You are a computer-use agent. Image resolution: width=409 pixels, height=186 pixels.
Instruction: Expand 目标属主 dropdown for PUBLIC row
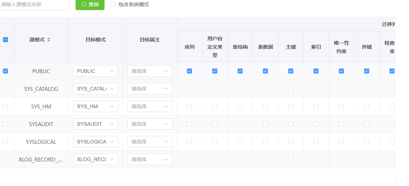[x=150, y=71]
